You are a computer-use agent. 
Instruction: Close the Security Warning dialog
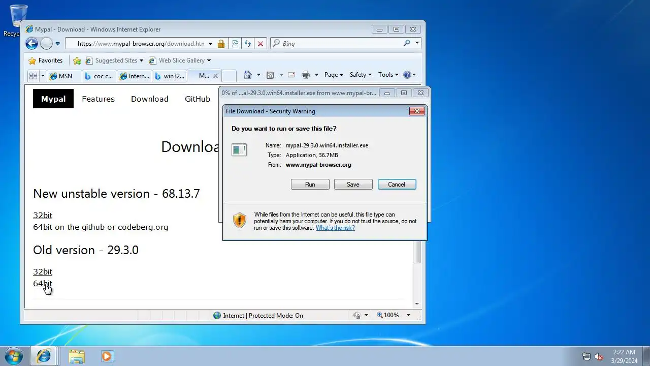click(x=417, y=111)
